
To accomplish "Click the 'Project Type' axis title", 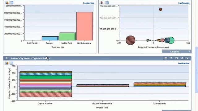I will pyautogui.click(x=102, y=108).
